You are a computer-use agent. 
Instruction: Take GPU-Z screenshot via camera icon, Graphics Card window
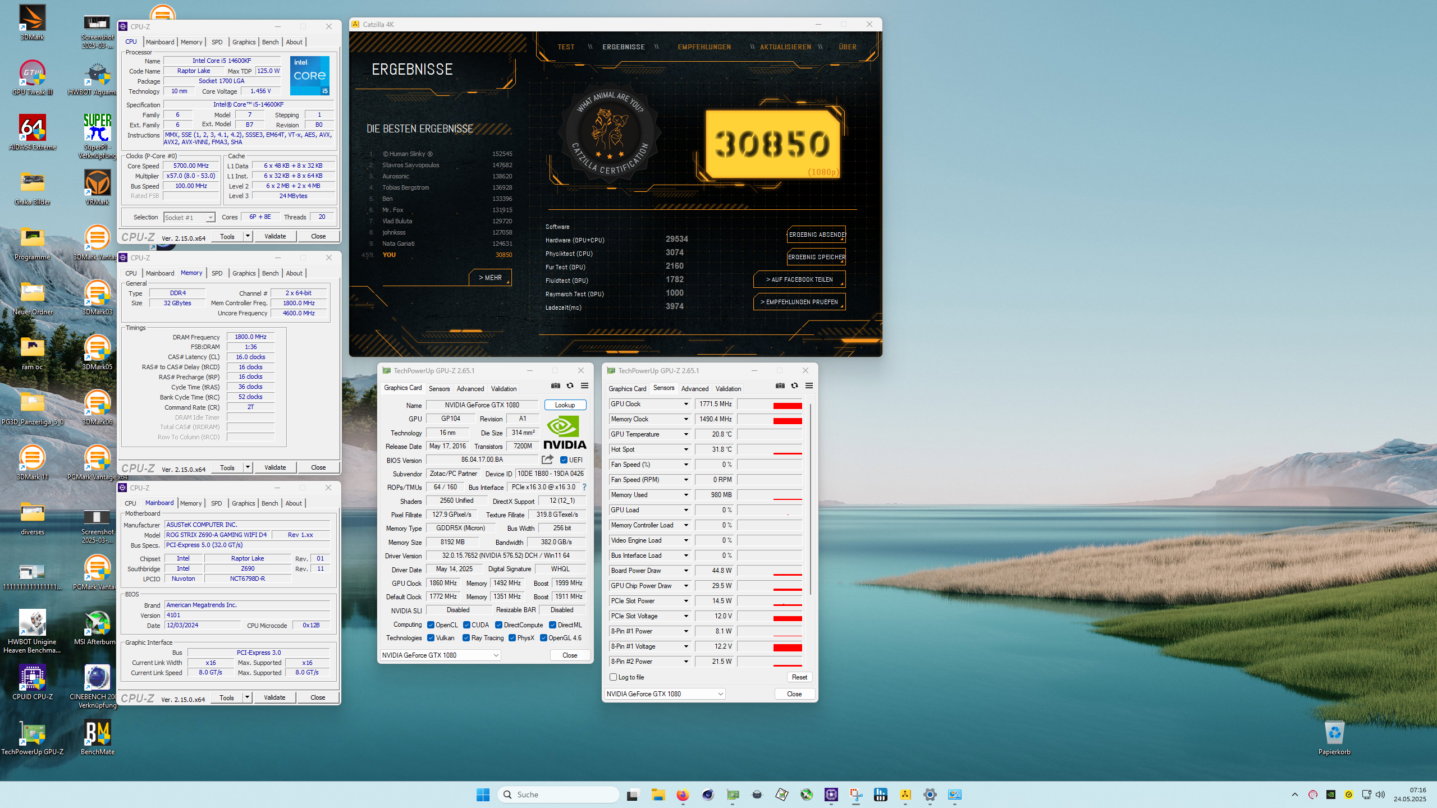click(555, 385)
